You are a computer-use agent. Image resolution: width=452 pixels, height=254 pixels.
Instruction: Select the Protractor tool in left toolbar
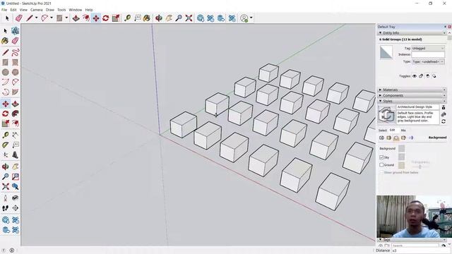pos(5,145)
